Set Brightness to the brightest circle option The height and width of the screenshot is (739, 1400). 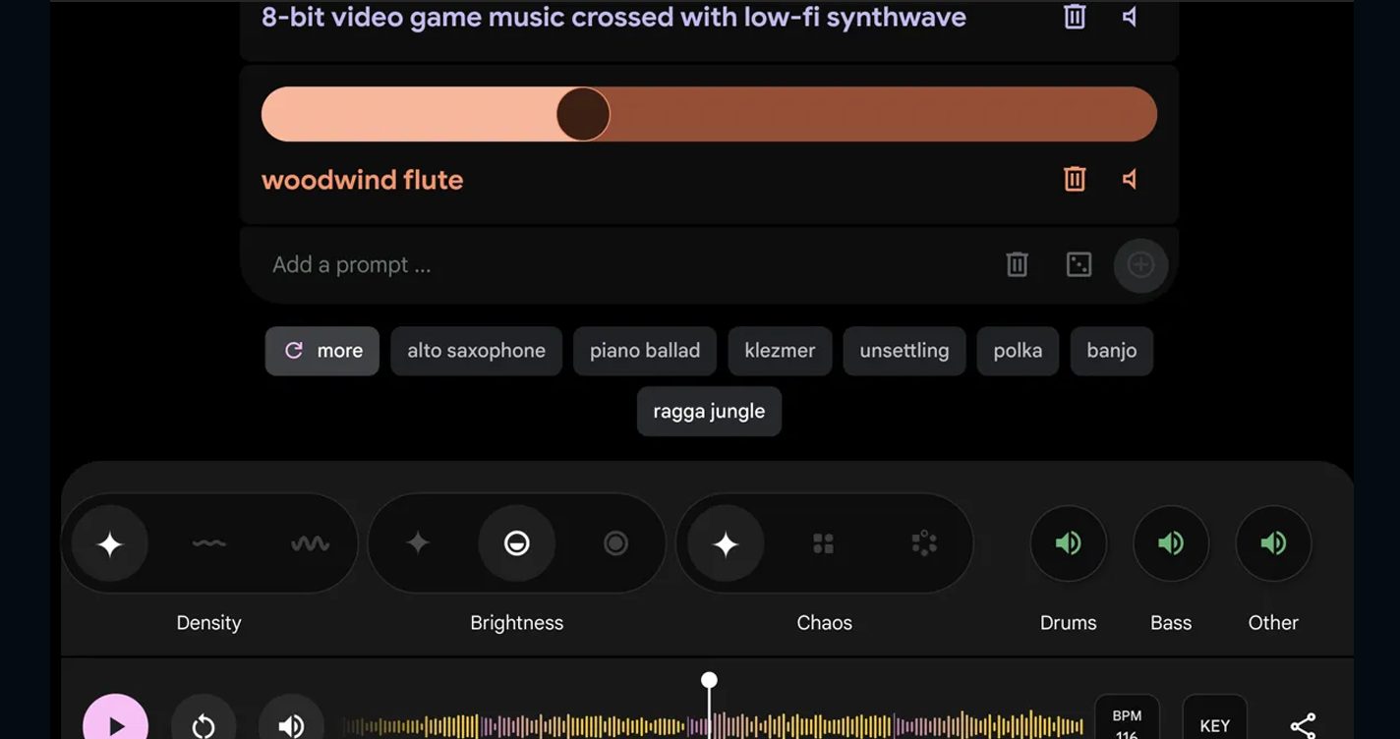tap(615, 543)
